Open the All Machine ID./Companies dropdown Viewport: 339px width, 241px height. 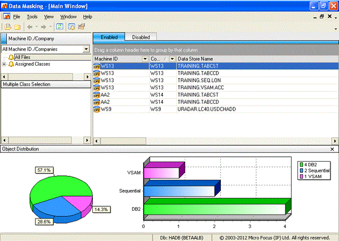pyautogui.click(x=86, y=49)
